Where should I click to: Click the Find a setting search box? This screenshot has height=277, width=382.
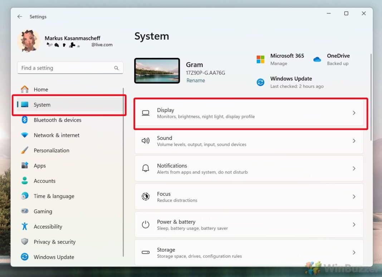(70, 68)
